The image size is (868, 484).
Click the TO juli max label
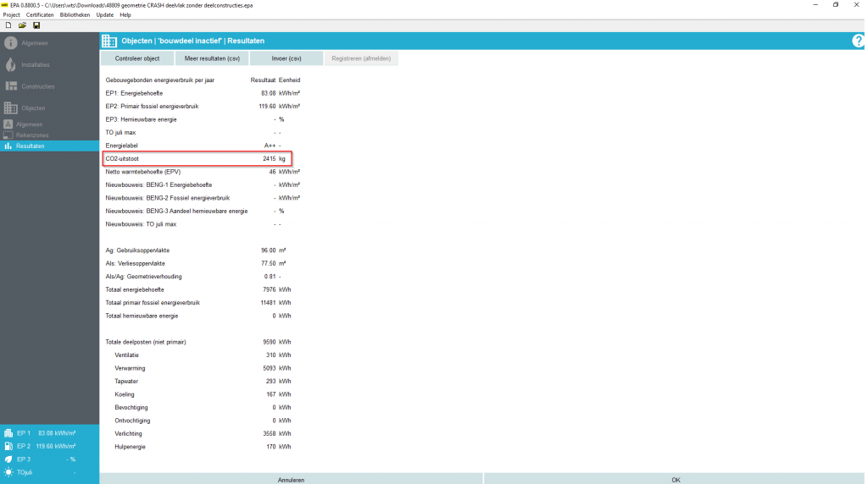(x=120, y=133)
